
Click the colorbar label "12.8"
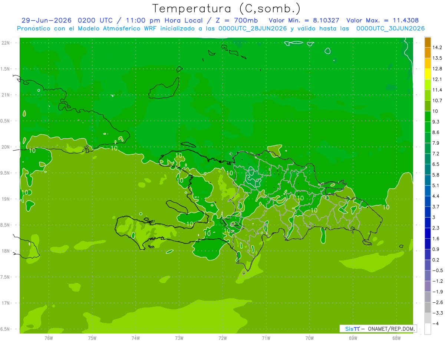(438, 69)
